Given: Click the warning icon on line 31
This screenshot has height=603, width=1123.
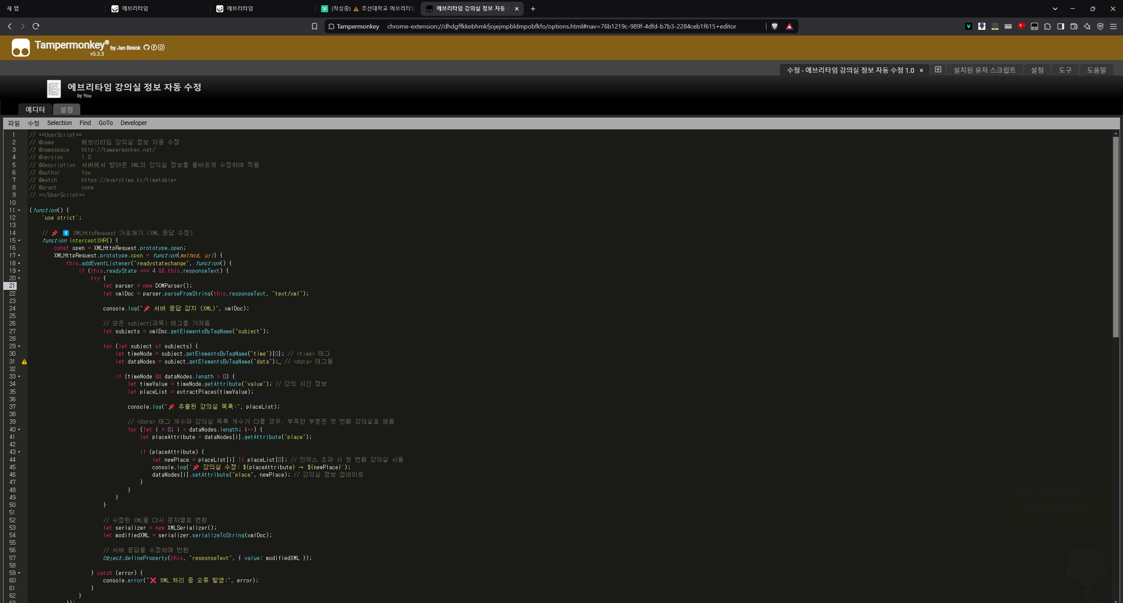Looking at the screenshot, I should tap(24, 362).
